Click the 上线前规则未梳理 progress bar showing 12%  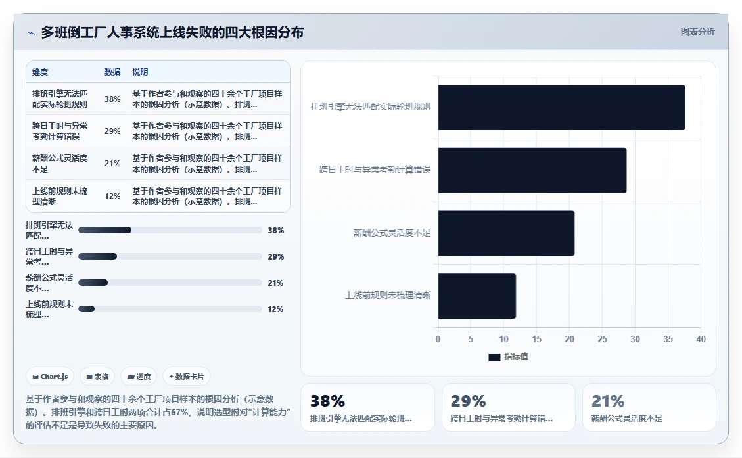point(170,309)
